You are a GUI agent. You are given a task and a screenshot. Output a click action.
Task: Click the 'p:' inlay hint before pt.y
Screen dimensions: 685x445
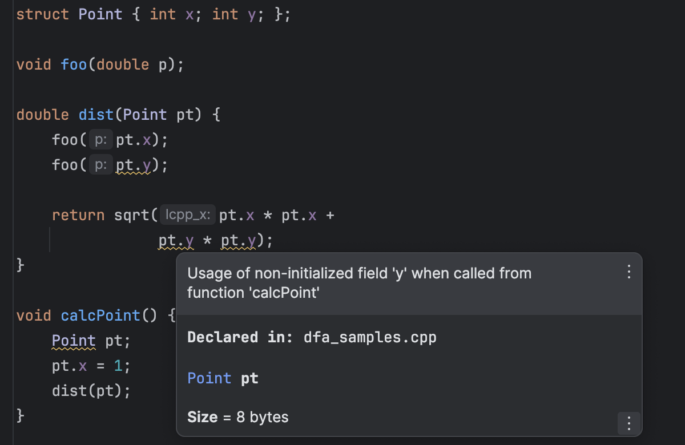click(x=101, y=165)
